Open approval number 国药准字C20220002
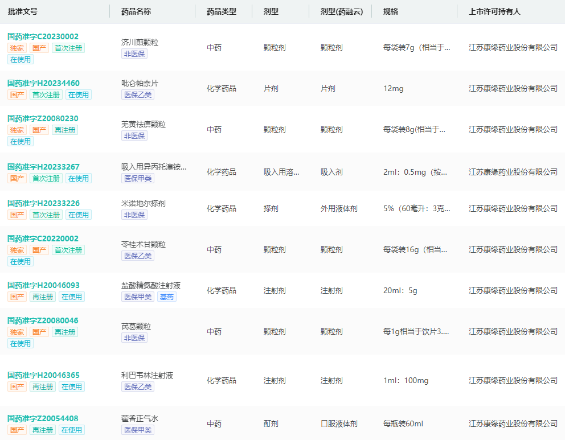565x440 pixels. coord(43,238)
